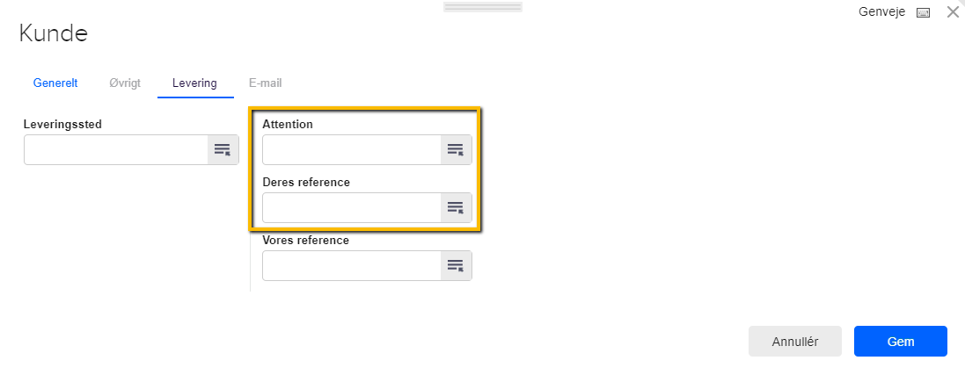Grab the drag handle at the dialog top

[x=482, y=7]
